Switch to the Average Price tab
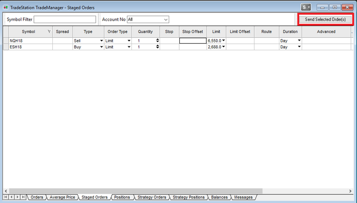This screenshot has width=357, height=203. [x=62, y=197]
